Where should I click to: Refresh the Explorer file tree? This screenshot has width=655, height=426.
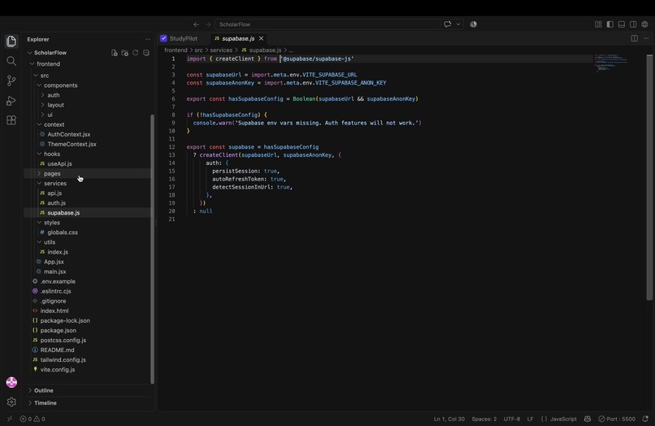point(136,53)
